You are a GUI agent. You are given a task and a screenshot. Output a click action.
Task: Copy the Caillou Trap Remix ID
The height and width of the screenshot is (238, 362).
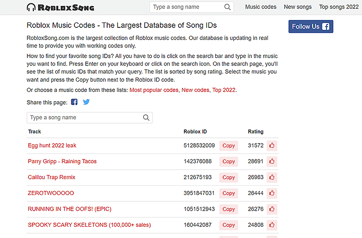click(x=228, y=177)
